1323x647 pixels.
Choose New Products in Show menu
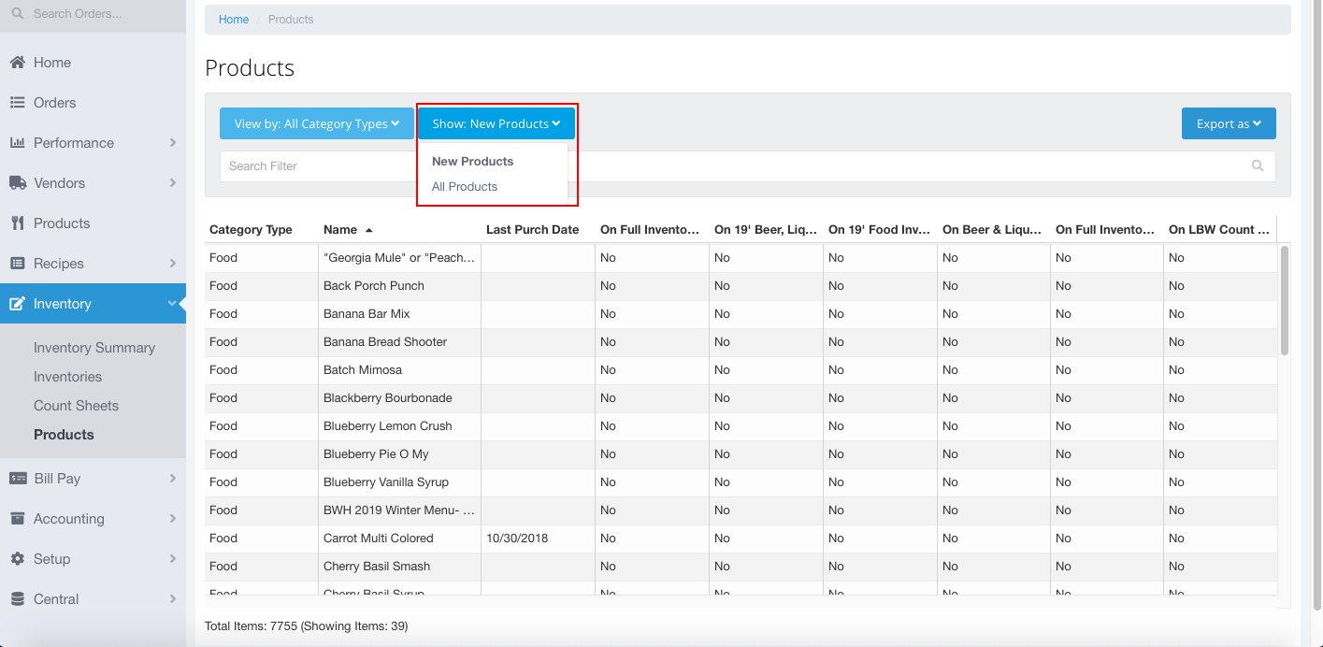tap(472, 162)
